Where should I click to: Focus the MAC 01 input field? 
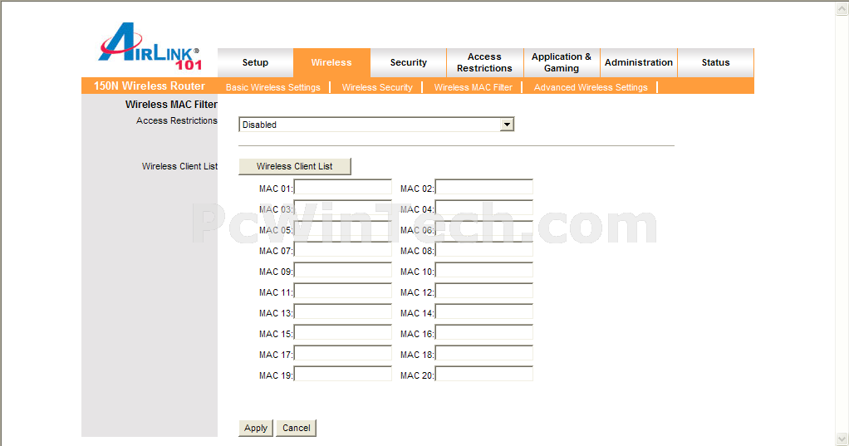click(343, 187)
